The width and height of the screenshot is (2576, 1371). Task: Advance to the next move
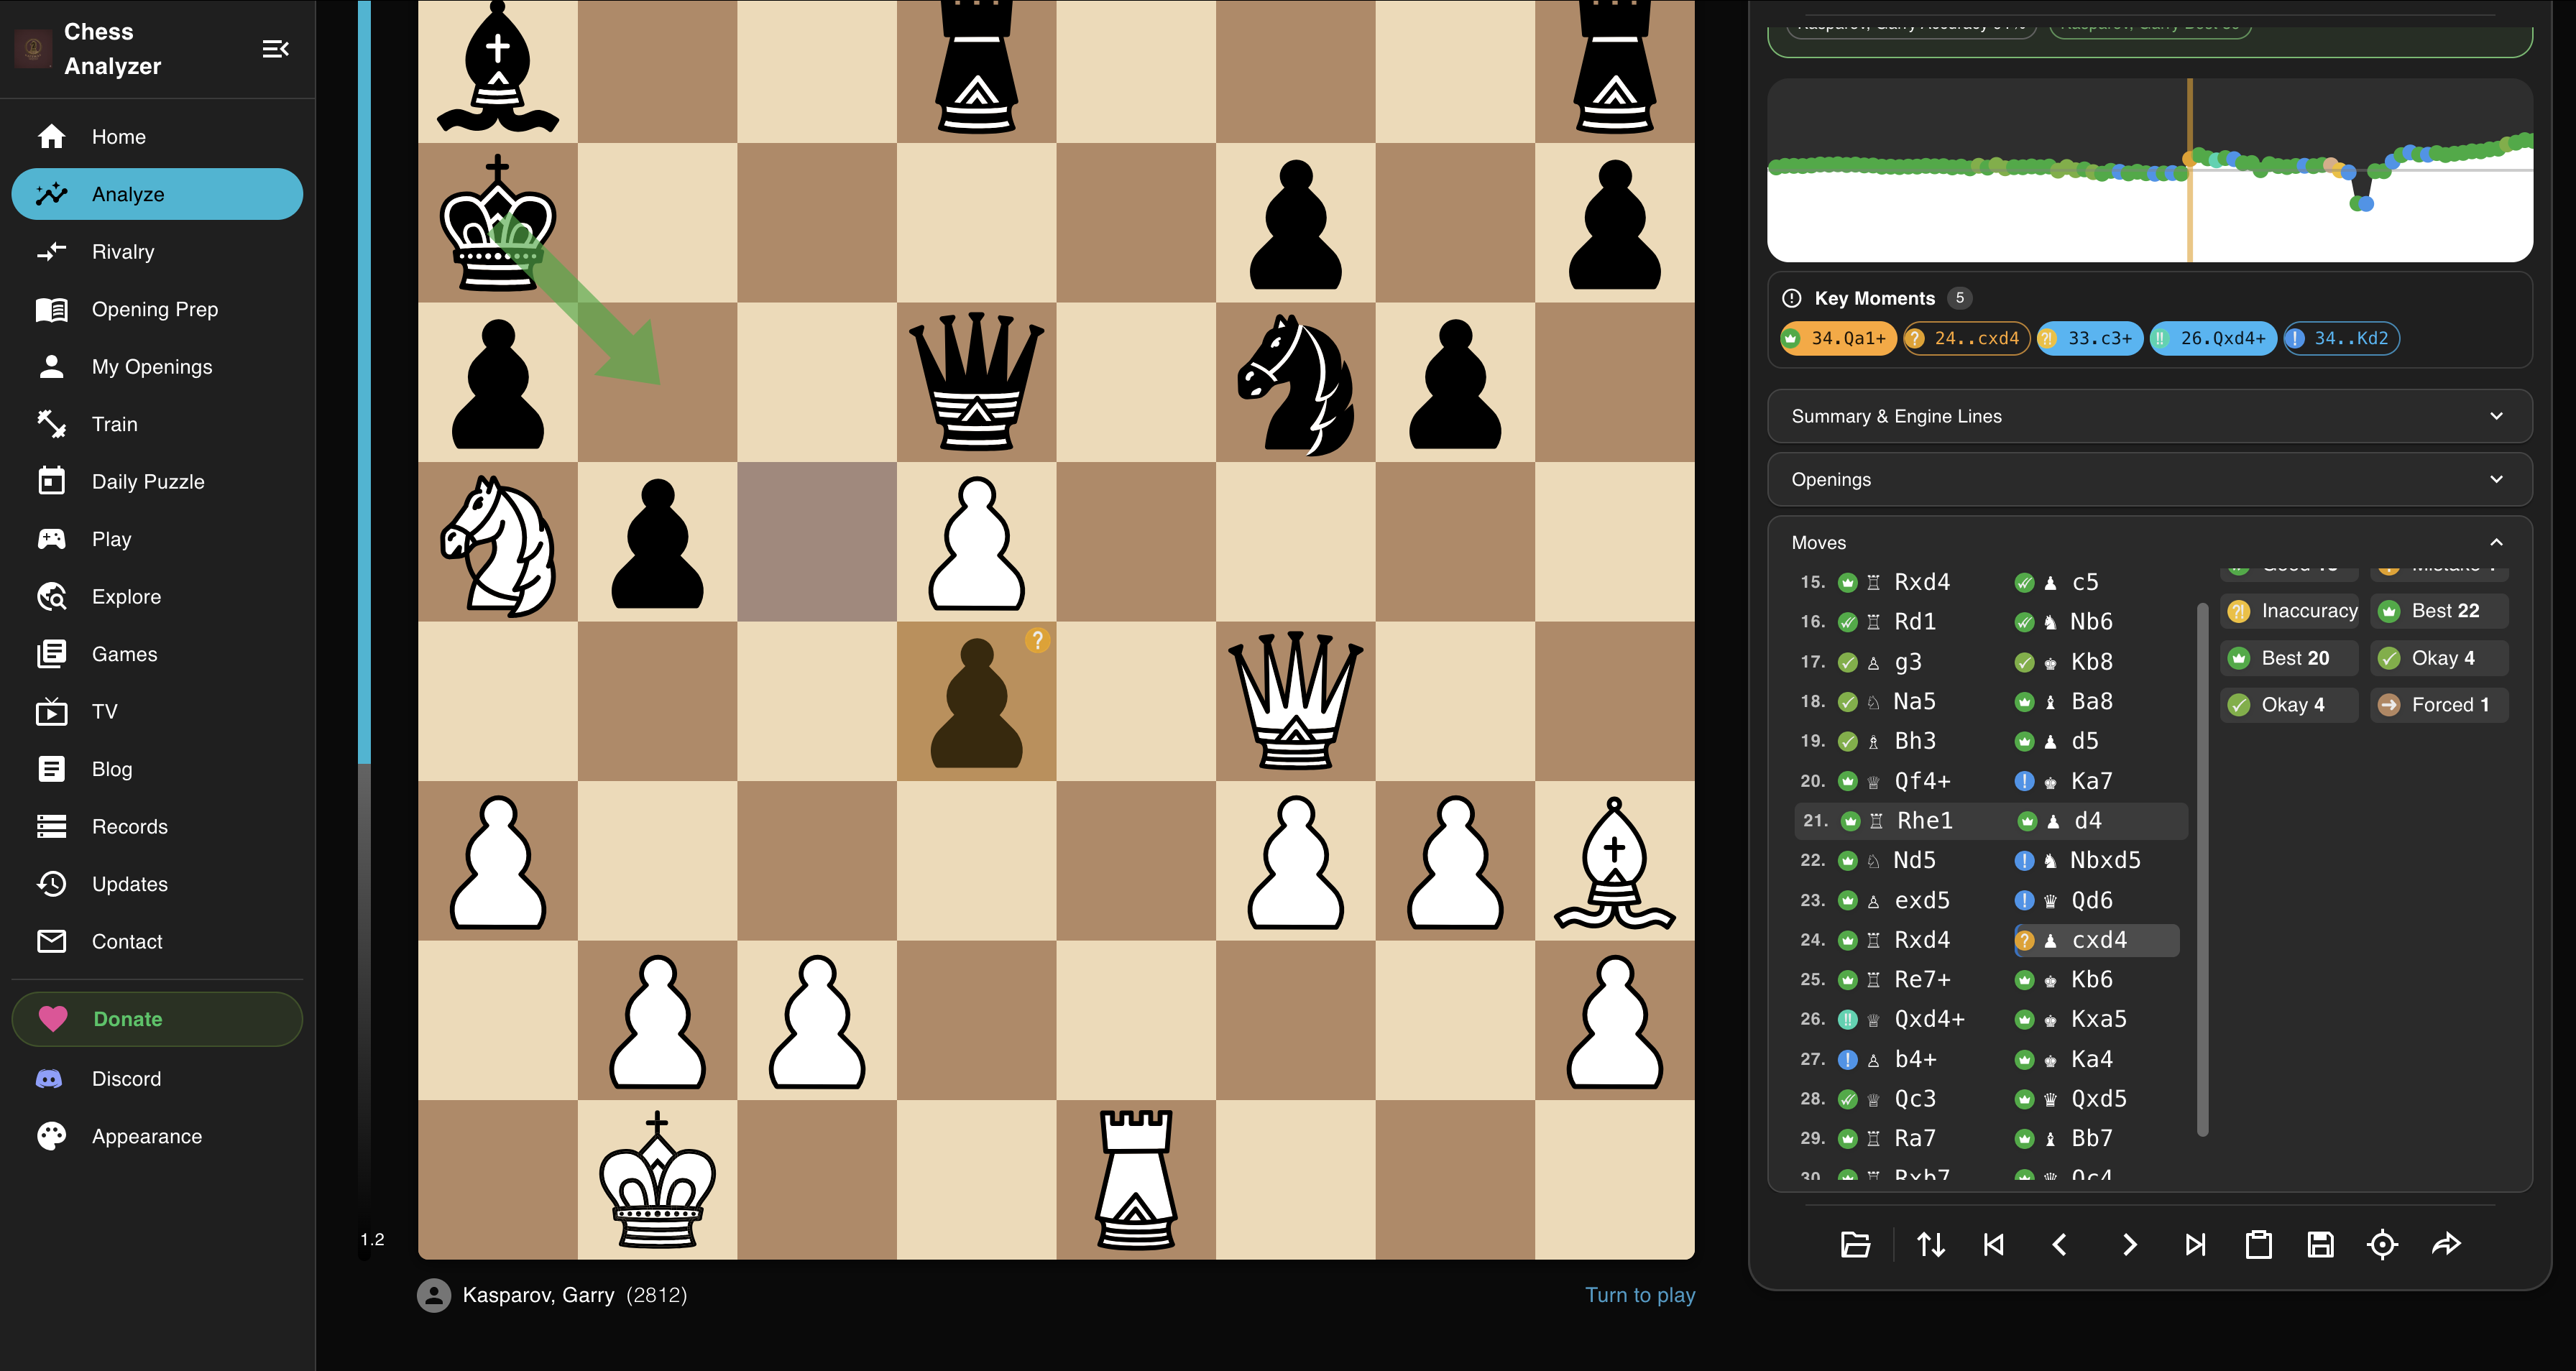2129,1245
